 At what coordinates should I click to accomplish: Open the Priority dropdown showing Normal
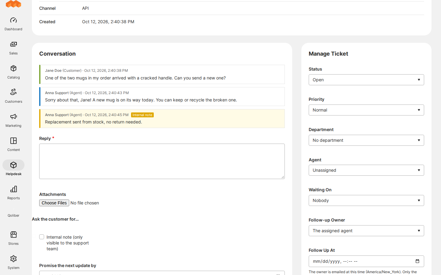coord(366,110)
